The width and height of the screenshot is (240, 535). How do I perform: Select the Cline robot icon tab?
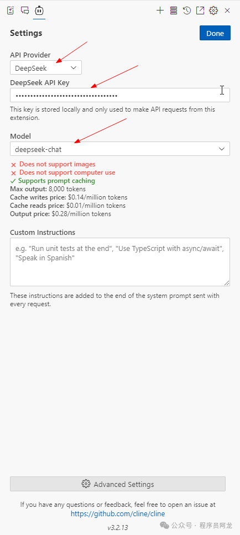point(39,11)
